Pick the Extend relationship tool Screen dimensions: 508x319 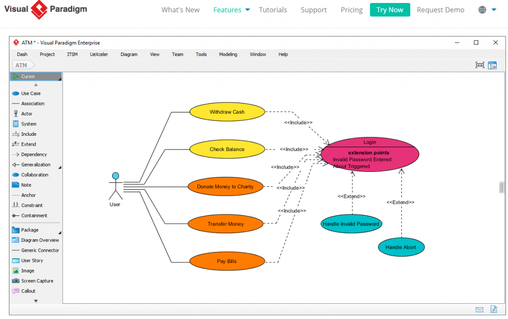(x=24, y=144)
